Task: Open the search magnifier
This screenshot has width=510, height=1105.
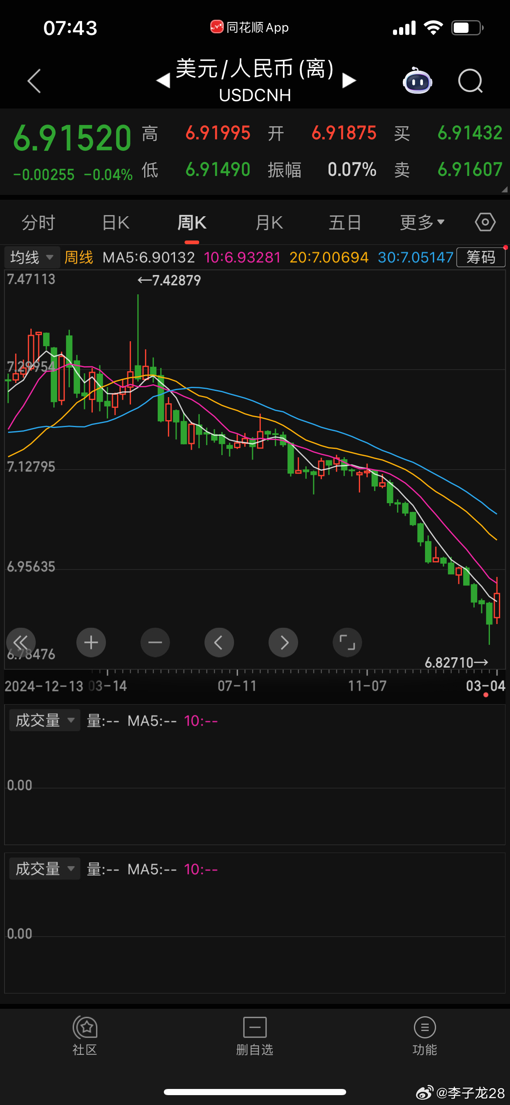Action: [x=470, y=81]
